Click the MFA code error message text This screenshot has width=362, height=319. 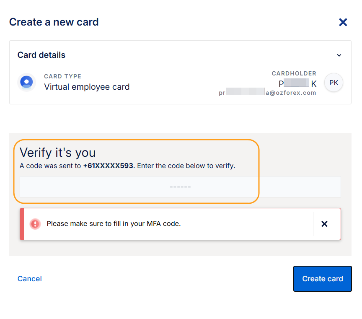pos(114,224)
